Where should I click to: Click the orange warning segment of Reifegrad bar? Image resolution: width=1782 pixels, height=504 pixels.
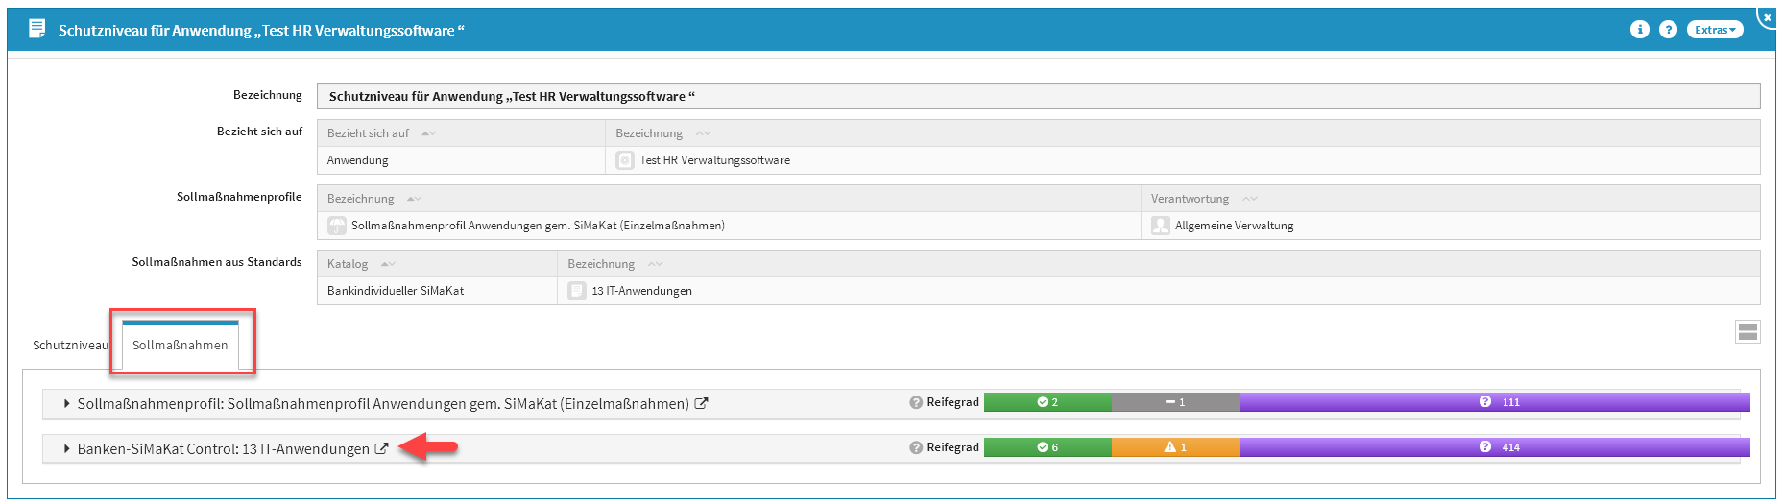point(1175,447)
